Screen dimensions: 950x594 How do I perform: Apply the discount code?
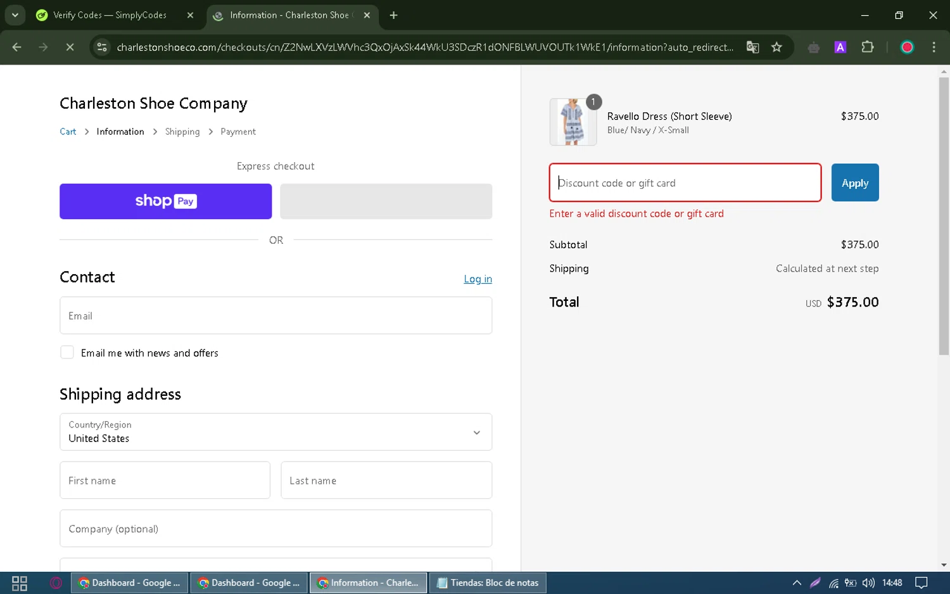[x=855, y=182]
